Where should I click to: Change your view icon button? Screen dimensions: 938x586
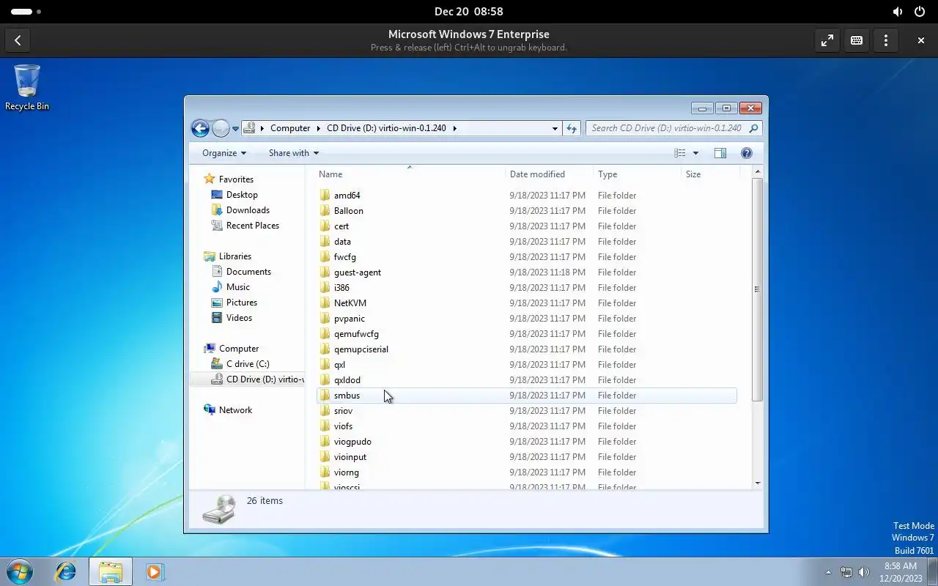coord(680,153)
